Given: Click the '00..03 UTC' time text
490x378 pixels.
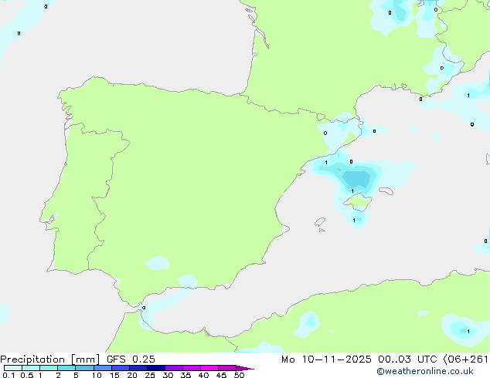Looking at the screenshot, I should (x=407, y=359).
